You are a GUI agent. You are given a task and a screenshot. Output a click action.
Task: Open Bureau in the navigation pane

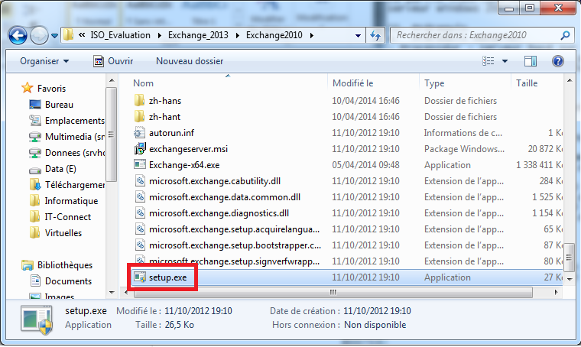[x=51, y=105]
